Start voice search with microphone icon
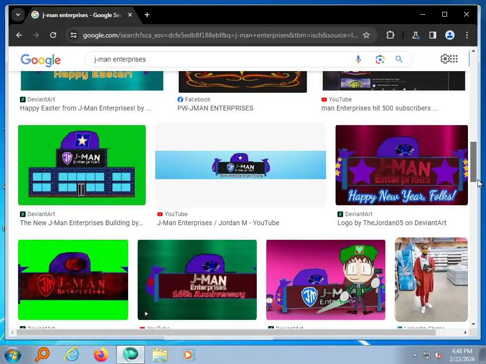 pos(358,59)
